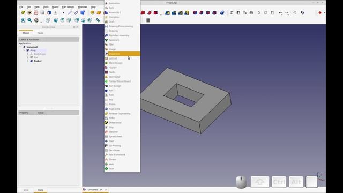Collapse the Unnamed document tree node
This screenshot has width=343, height=193.
tap(20, 47)
